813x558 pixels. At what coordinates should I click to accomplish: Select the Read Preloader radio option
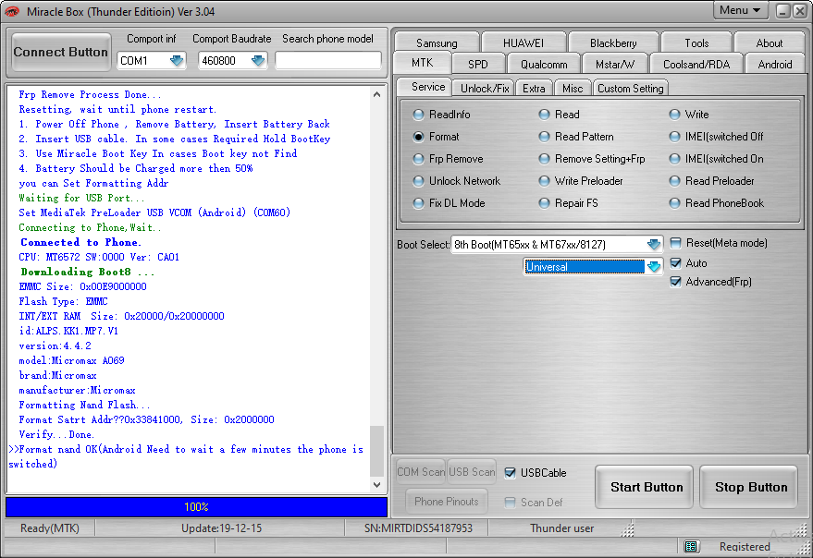(x=711, y=181)
